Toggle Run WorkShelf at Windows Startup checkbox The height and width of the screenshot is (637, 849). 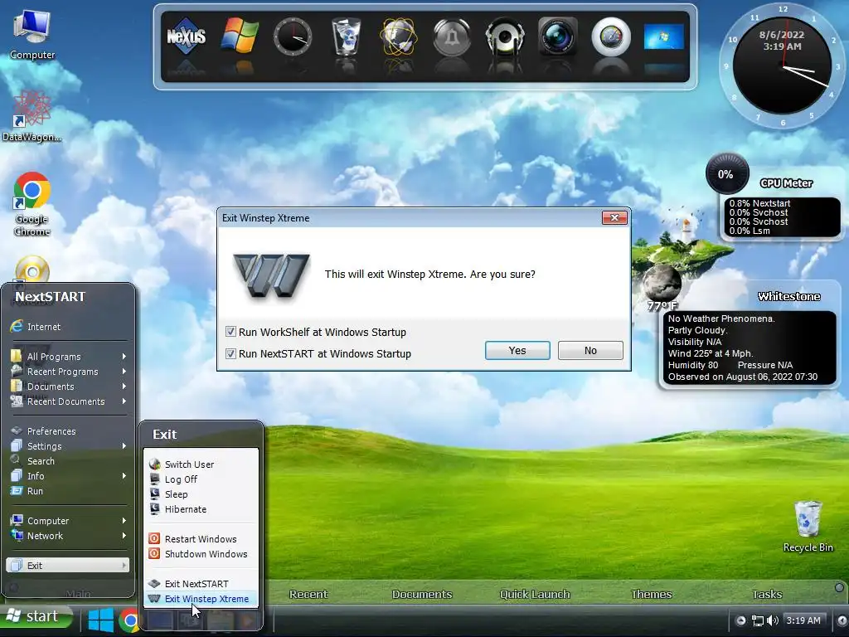tap(230, 332)
